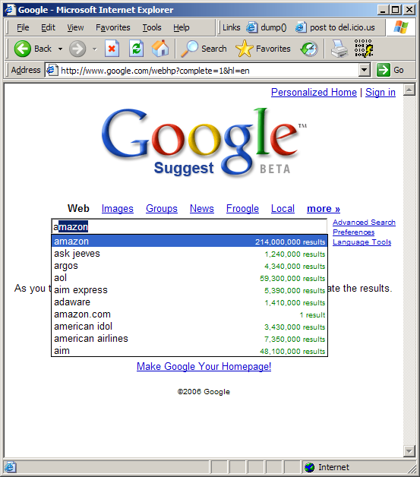The height and width of the screenshot is (477, 420).
Task: Click the scrollbar down arrow
Action: [x=409, y=451]
